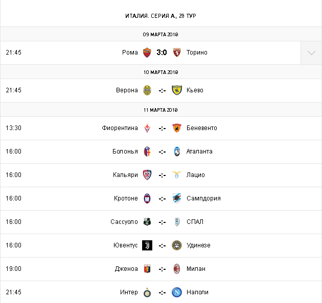322x303 pixels.
Task: Click the Milan club crest icon
Action: point(177,269)
